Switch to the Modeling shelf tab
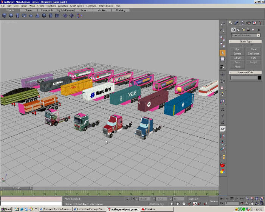 (121, 10)
